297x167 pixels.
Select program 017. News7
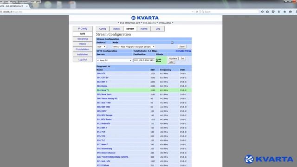click(x=102, y=144)
